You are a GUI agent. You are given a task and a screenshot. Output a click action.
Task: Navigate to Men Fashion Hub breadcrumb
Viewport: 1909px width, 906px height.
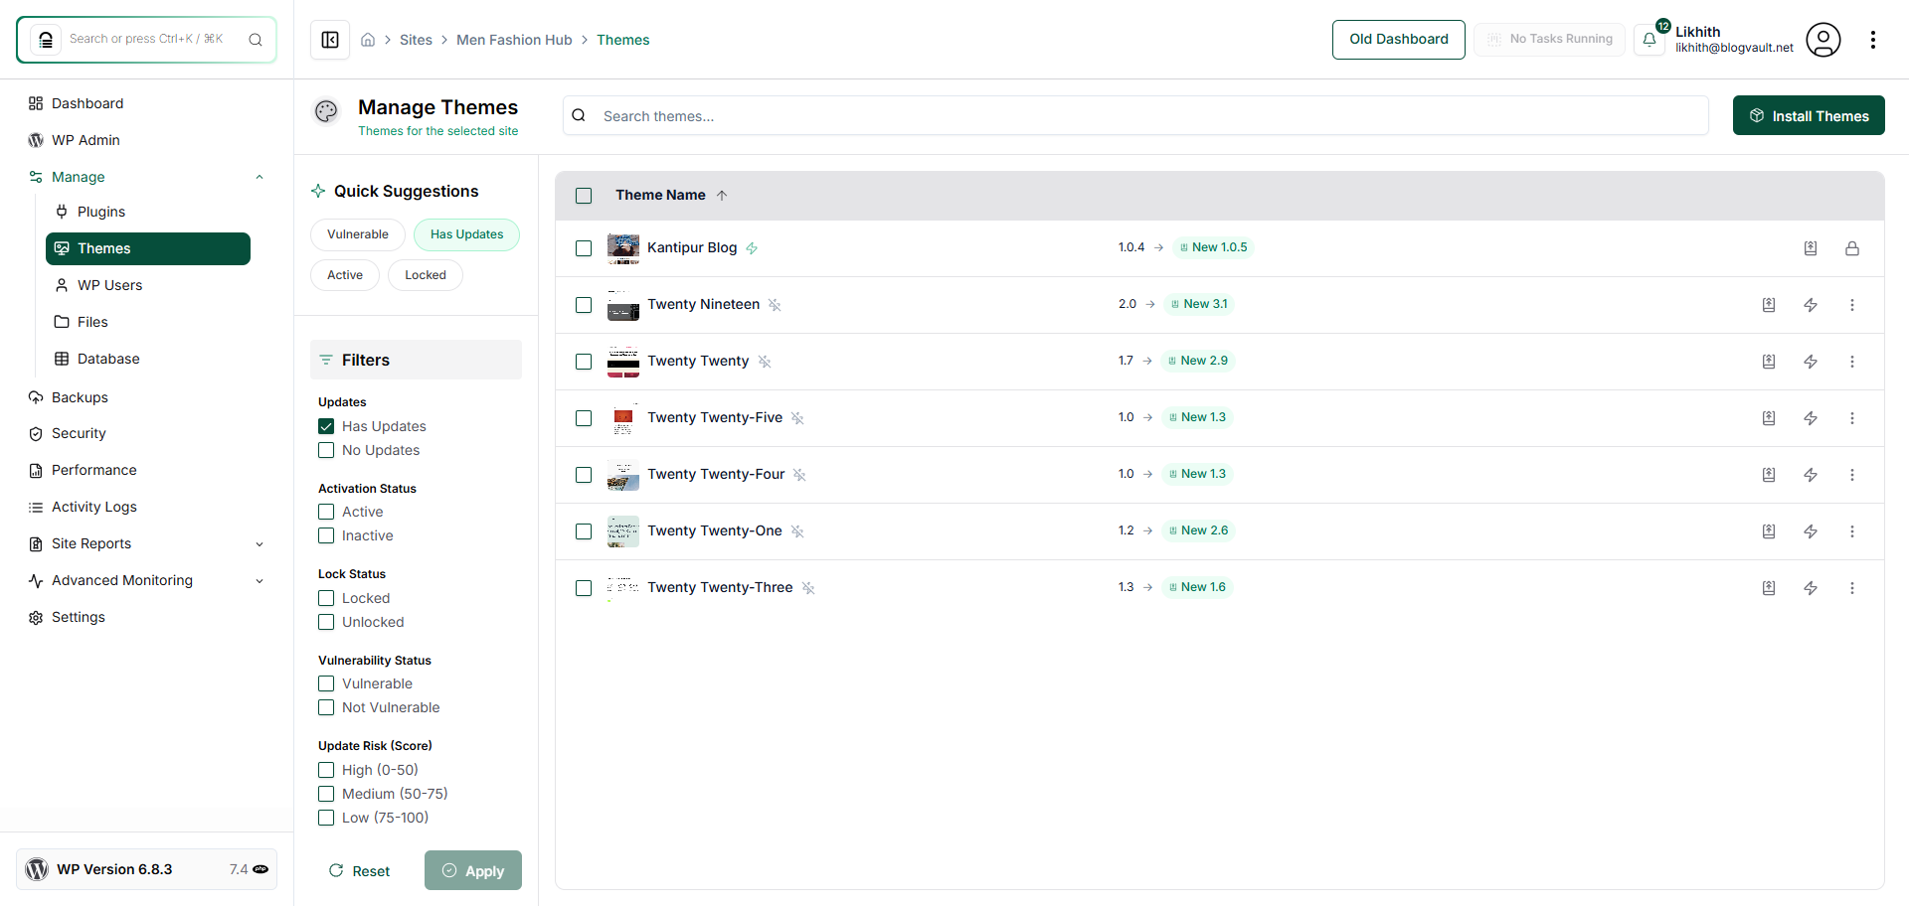coord(514,40)
